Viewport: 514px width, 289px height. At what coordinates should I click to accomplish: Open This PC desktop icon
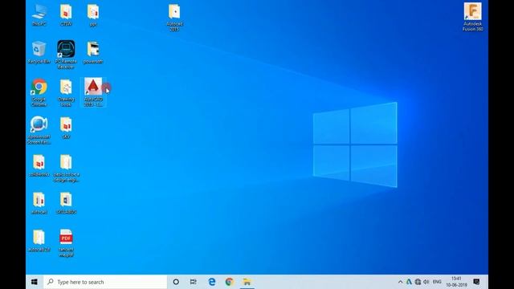point(39,14)
